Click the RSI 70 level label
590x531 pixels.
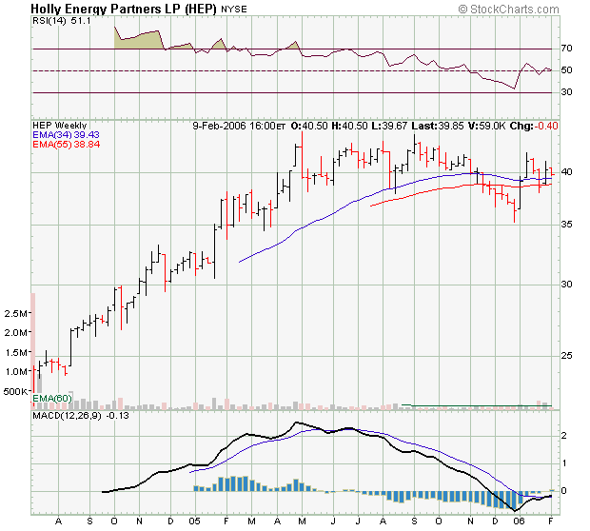566,49
